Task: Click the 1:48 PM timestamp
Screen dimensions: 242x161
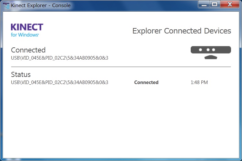Action: (199, 82)
